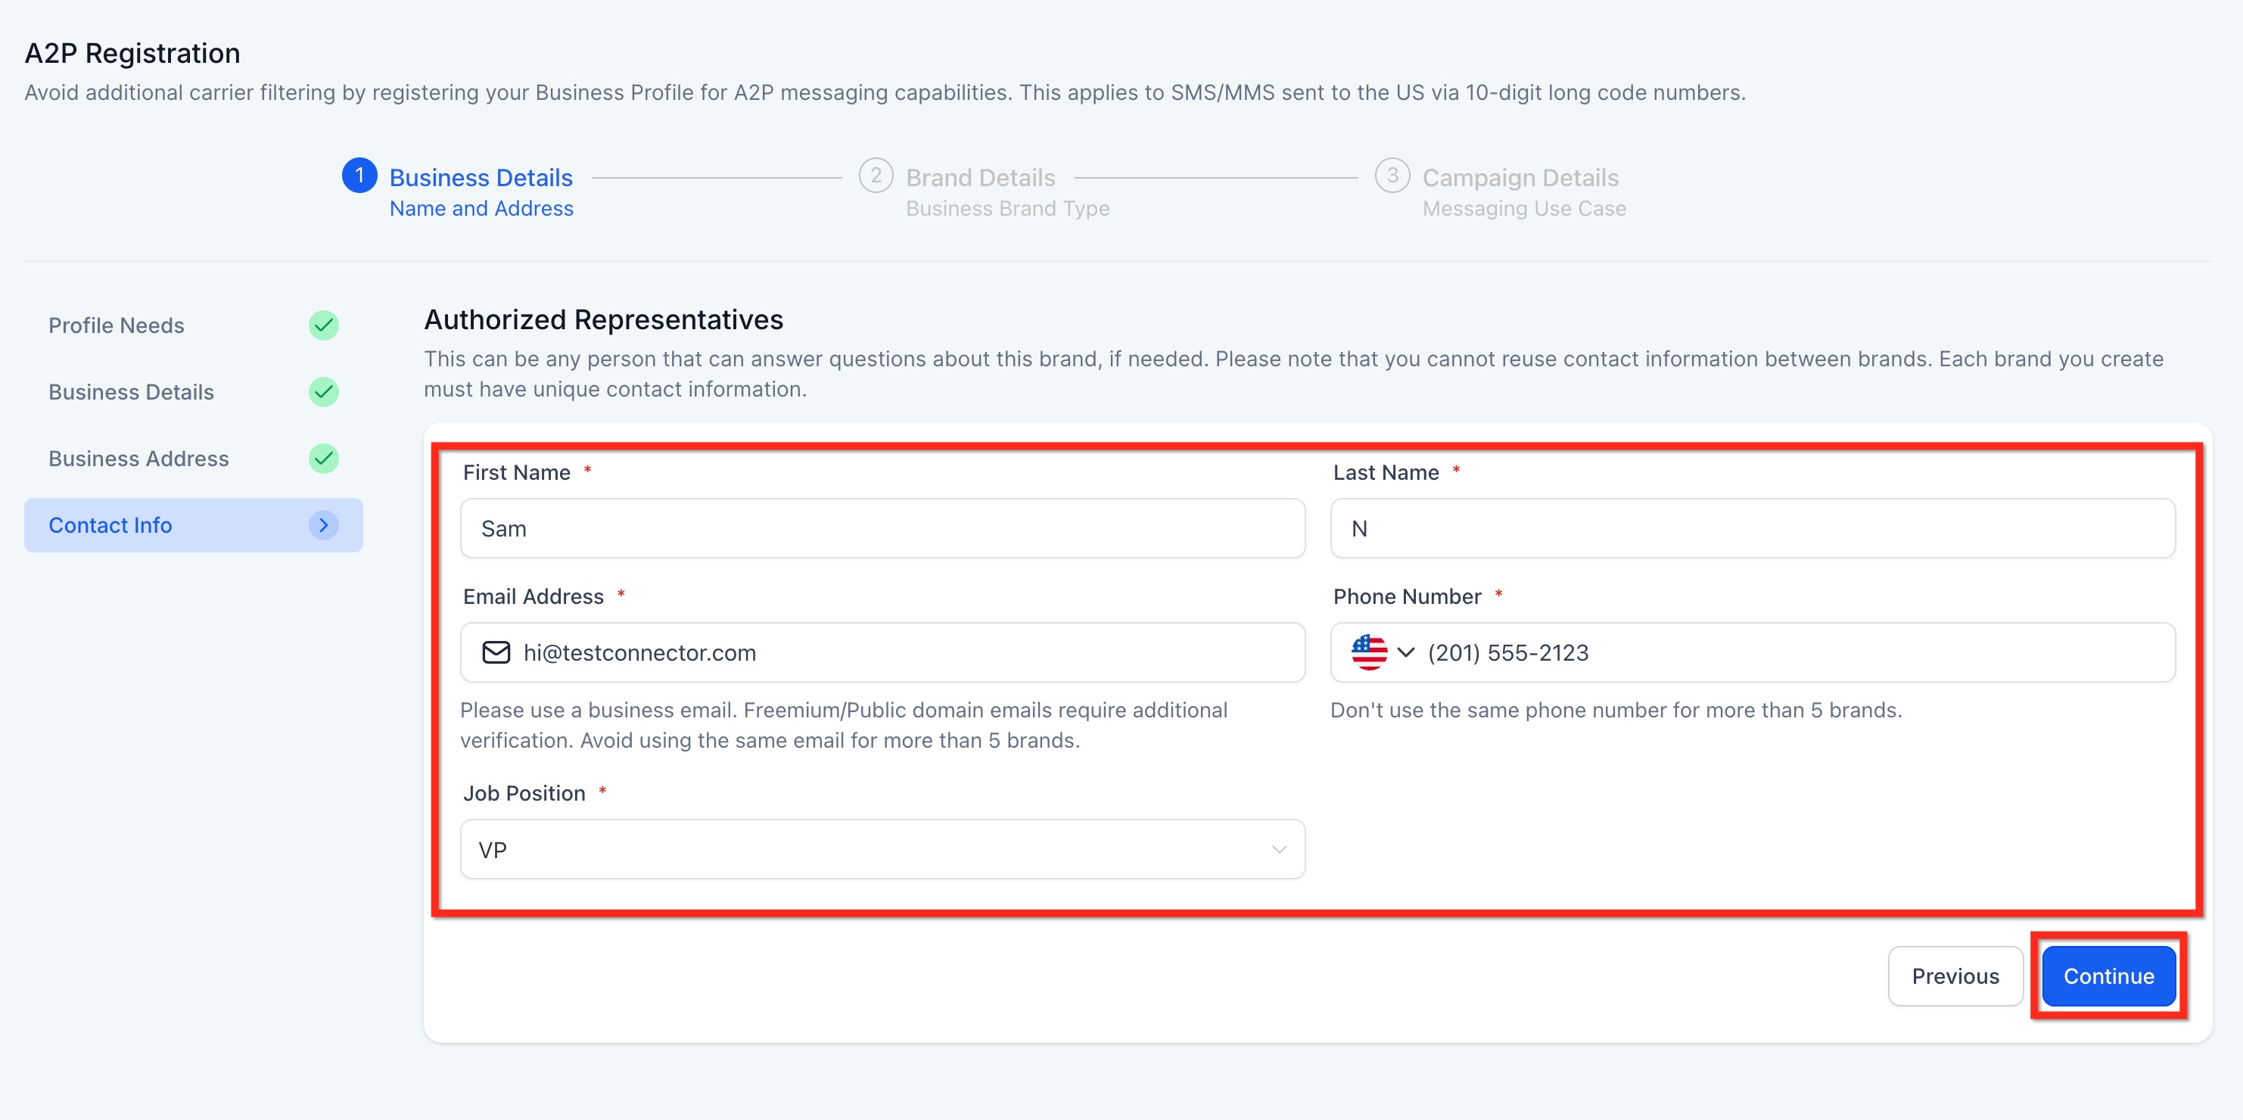Expand the Job Position dropdown
The width and height of the screenshot is (2243, 1120).
[1278, 849]
